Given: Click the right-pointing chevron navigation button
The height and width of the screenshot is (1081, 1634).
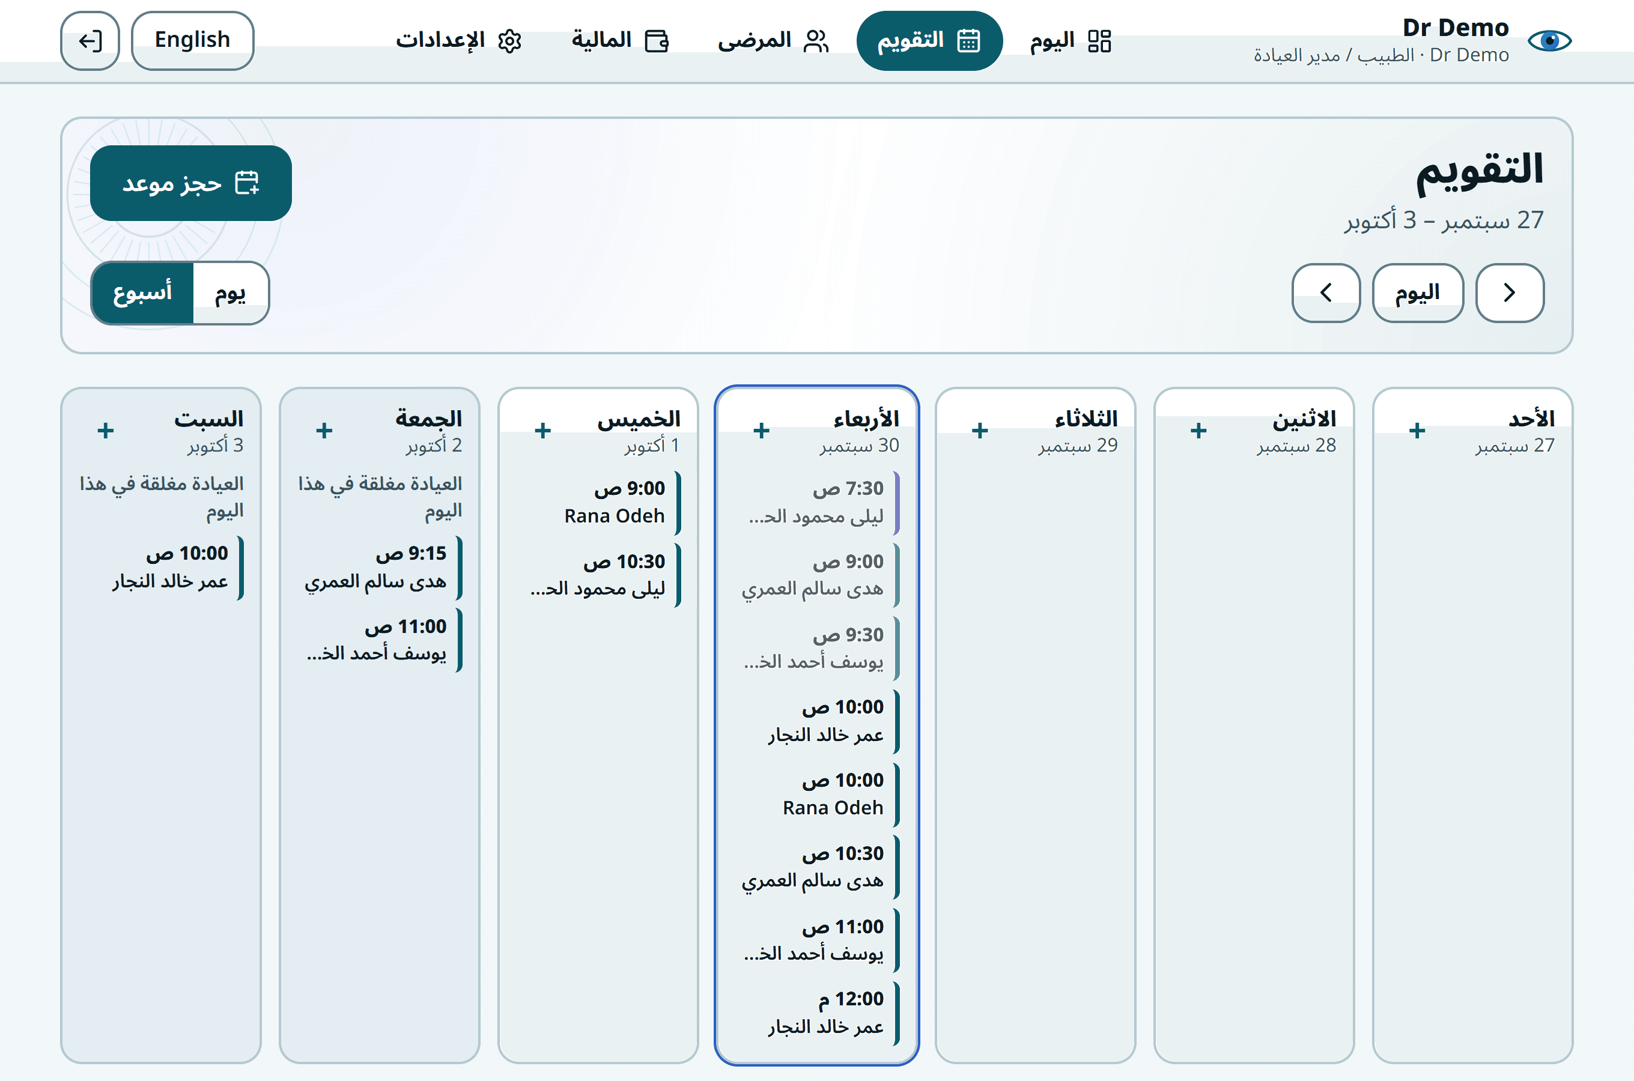Looking at the screenshot, I should pyautogui.click(x=1509, y=292).
